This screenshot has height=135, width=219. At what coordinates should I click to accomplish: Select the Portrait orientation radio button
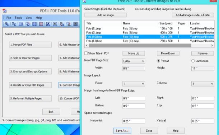pos(158,61)
